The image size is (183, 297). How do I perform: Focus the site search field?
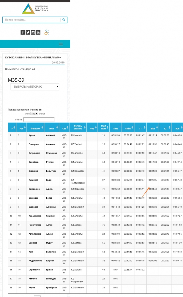31,20
